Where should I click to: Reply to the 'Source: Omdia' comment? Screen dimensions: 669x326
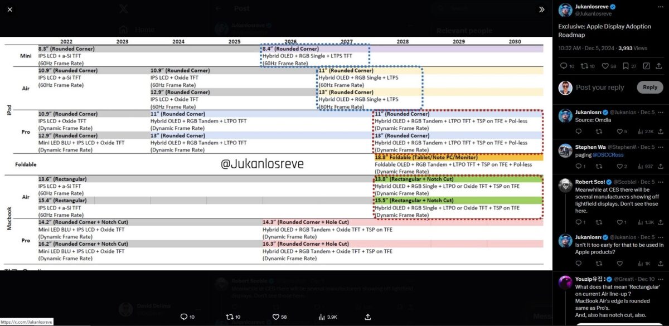click(x=578, y=132)
